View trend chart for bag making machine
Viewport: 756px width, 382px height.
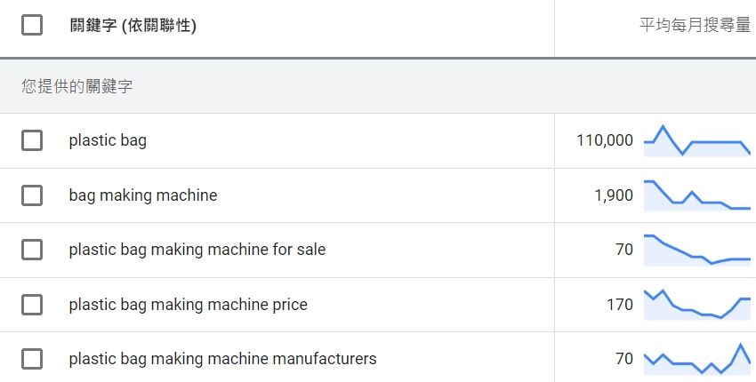tap(697, 195)
